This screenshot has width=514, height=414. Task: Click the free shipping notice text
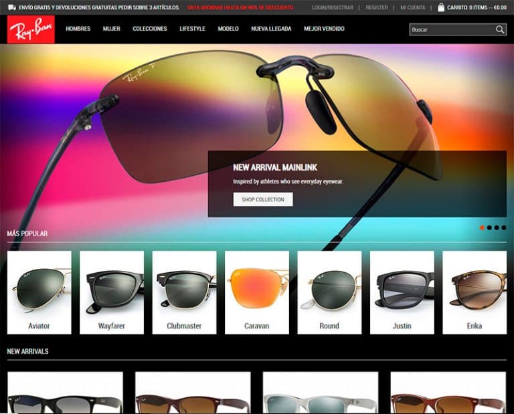99,7
